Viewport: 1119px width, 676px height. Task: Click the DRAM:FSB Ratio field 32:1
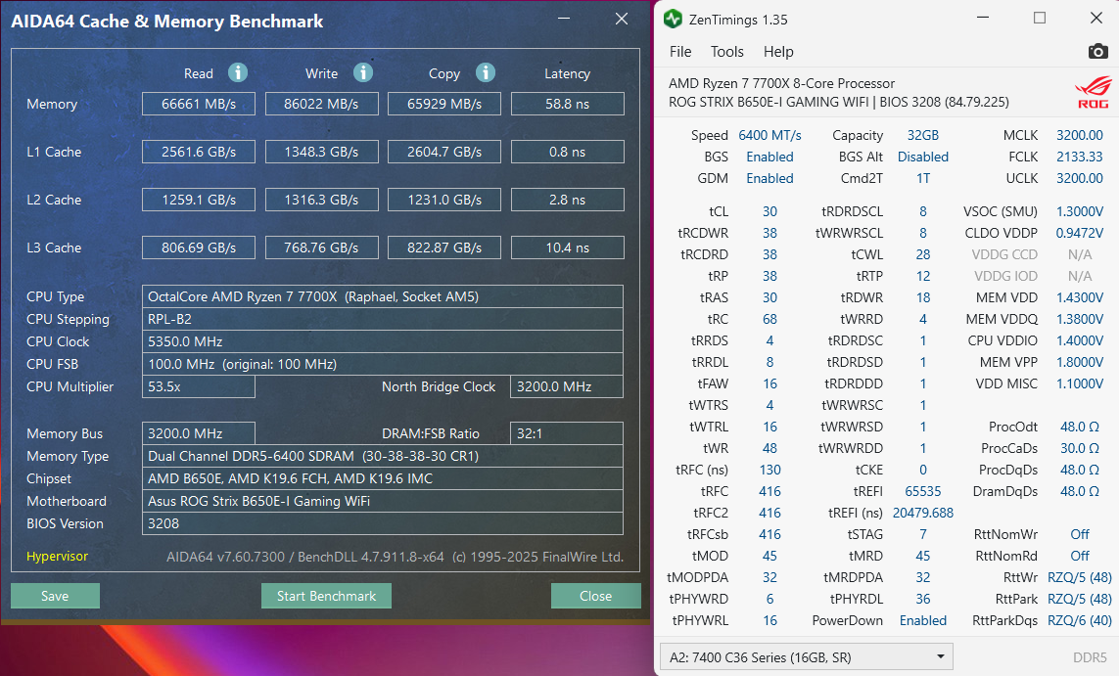567,432
